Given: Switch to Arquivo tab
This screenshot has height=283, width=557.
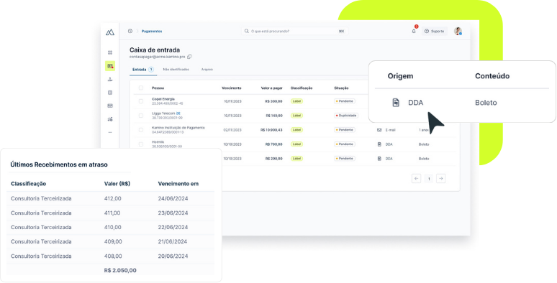Looking at the screenshot, I should (x=207, y=70).
